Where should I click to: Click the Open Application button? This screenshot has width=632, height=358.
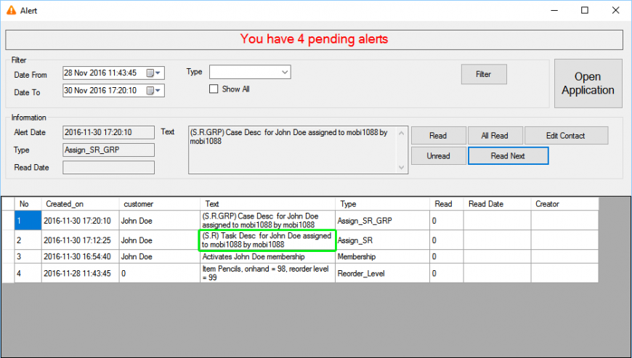[x=588, y=84]
